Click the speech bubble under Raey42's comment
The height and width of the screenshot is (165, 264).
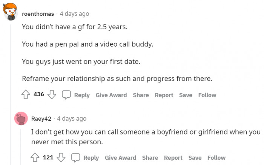click(x=76, y=157)
